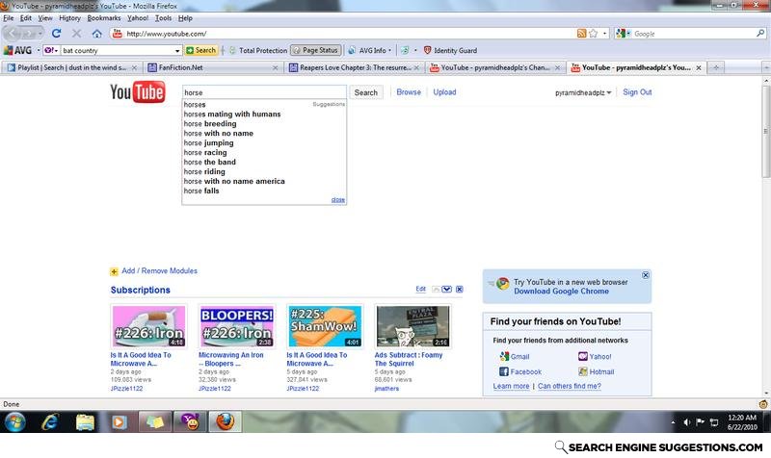Click Download Google Chrome link
Image resolution: width=771 pixels, height=458 pixels.
(561, 292)
